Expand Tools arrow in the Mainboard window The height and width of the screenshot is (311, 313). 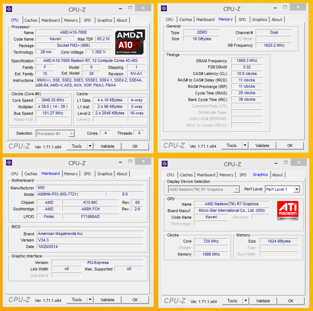point(90,300)
